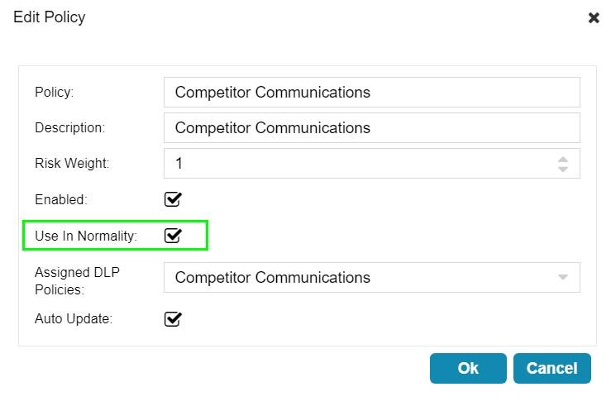Expand Assigned DLP Policies dropdown arrow
Screen dimensions: 611x406
[563, 278]
